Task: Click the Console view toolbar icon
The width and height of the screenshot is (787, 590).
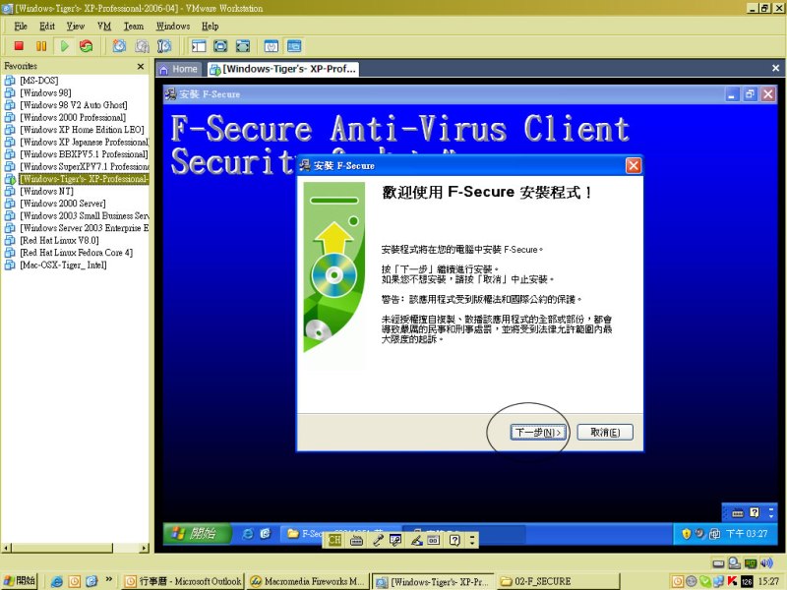Action: click(294, 46)
